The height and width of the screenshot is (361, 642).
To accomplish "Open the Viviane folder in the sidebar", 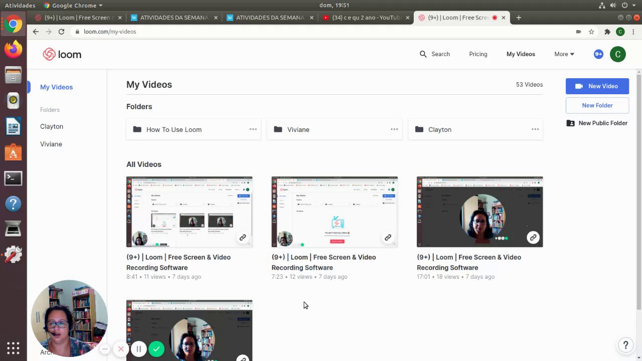I will click(x=51, y=144).
